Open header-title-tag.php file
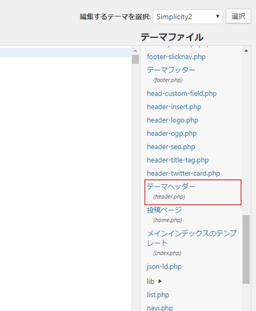Screen dimensions: 256x311 click(x=178, y=160)
